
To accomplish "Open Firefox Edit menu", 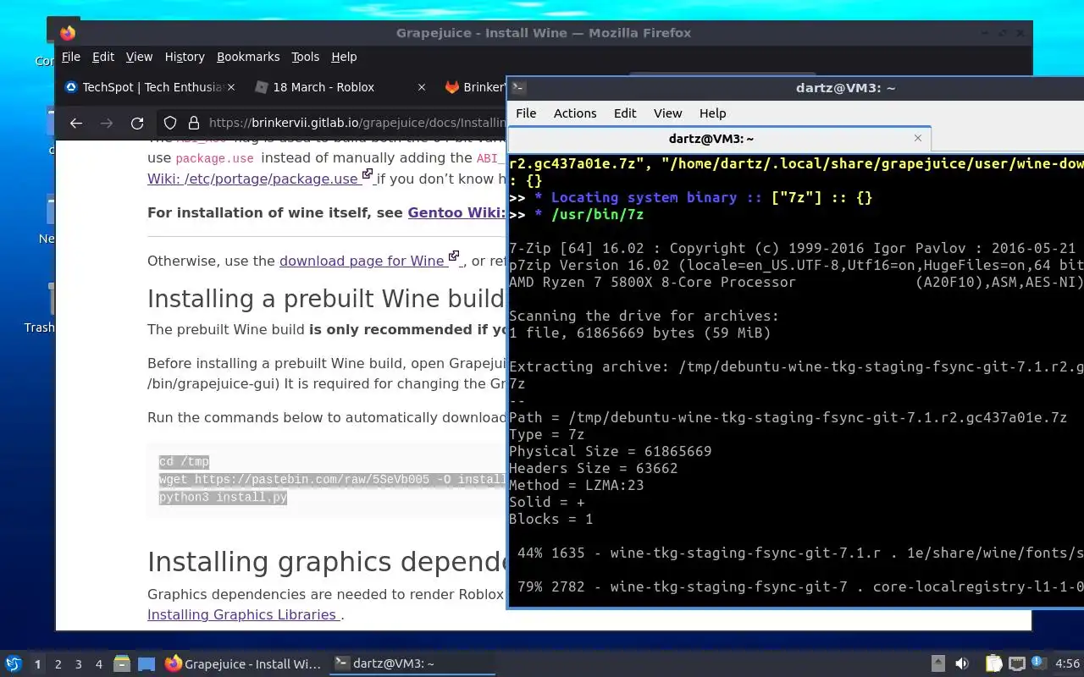I will click(103, 57).
